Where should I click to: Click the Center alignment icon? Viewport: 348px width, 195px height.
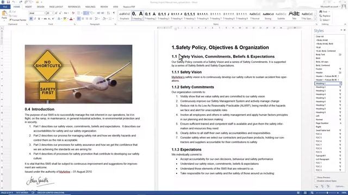tap(83, 19)
